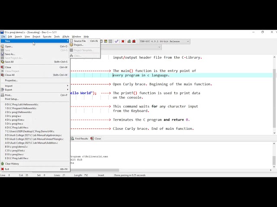Click the Project... submenu icon
The image size is (277, 207).
(71, 45)
